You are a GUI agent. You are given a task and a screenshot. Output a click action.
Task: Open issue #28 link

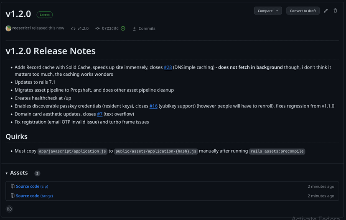click(168, 67)
